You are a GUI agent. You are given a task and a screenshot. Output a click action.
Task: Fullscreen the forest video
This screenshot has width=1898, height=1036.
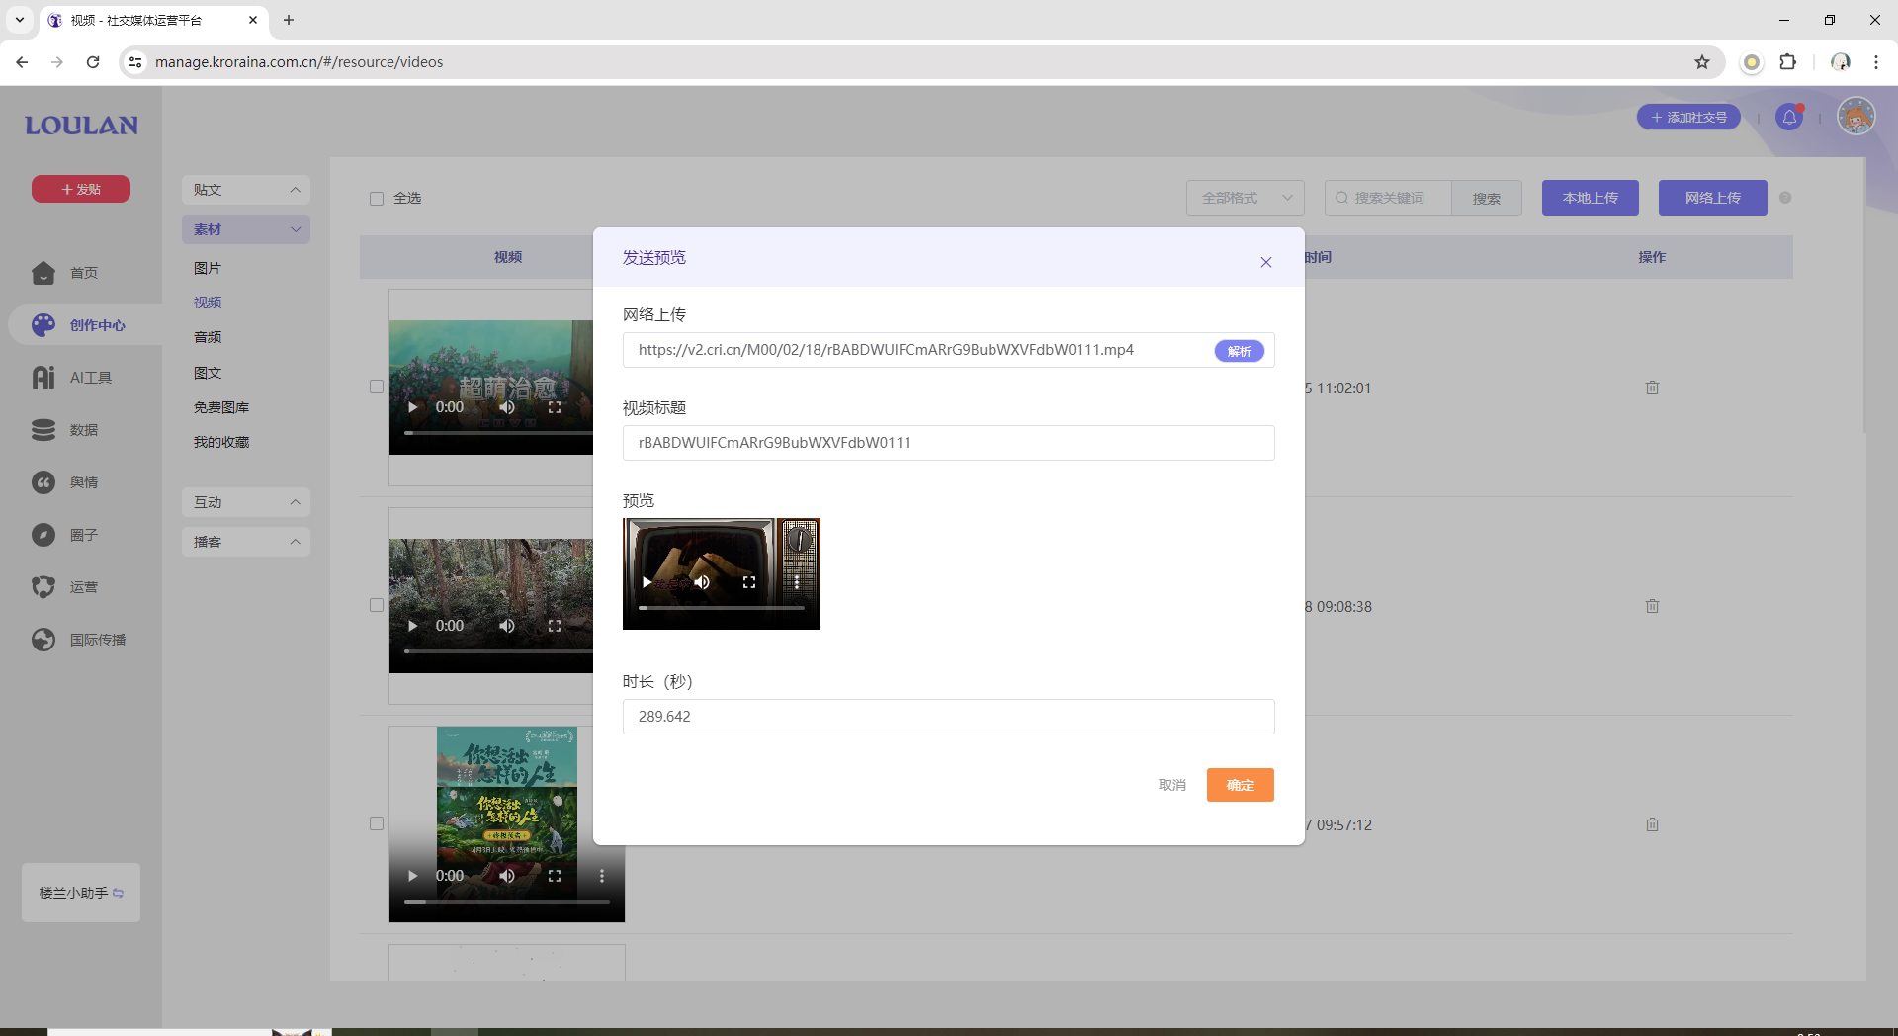click(555, 626)
